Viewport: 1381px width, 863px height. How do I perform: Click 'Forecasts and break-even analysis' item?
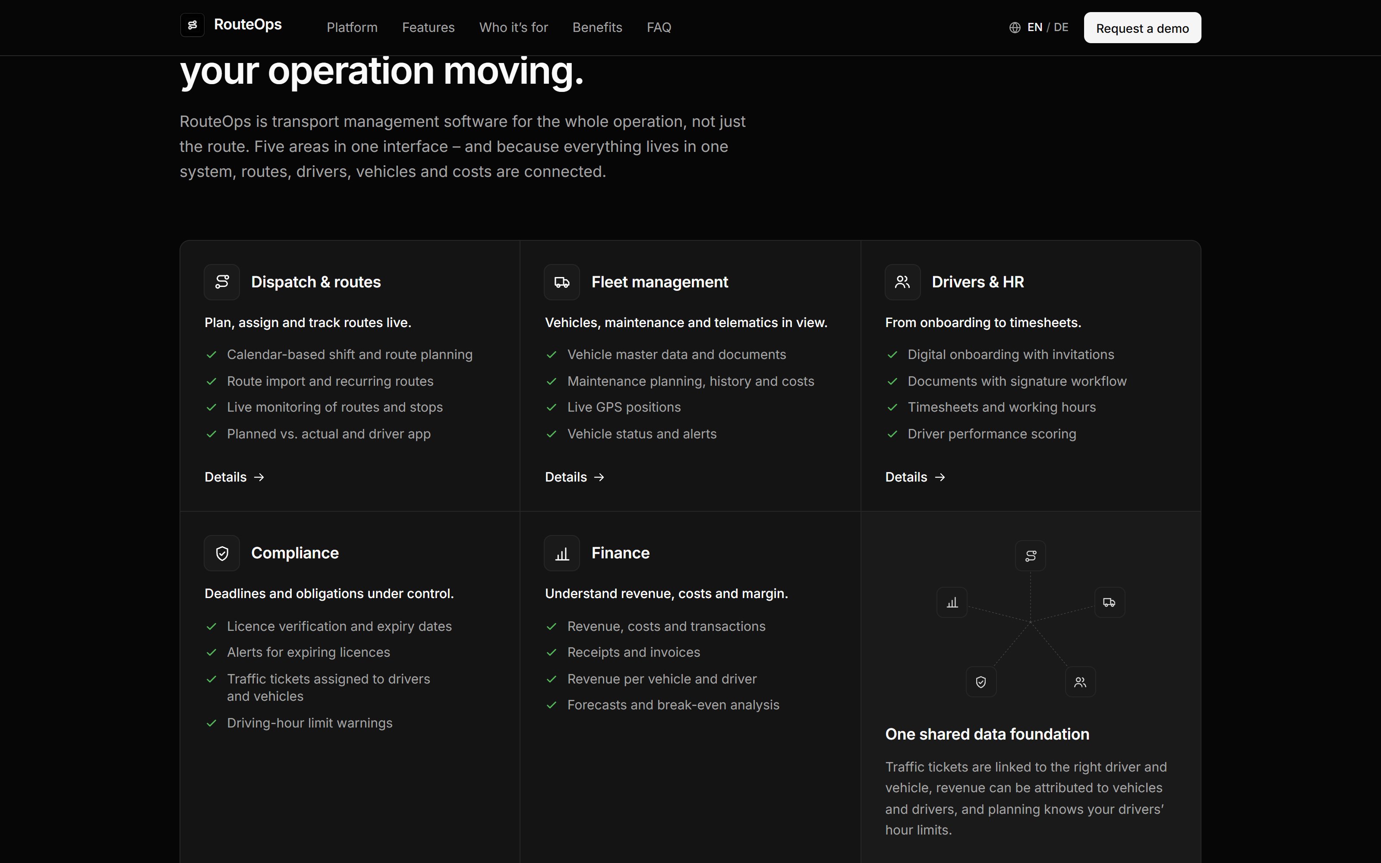pyautogui.click(x=673, y=705)
